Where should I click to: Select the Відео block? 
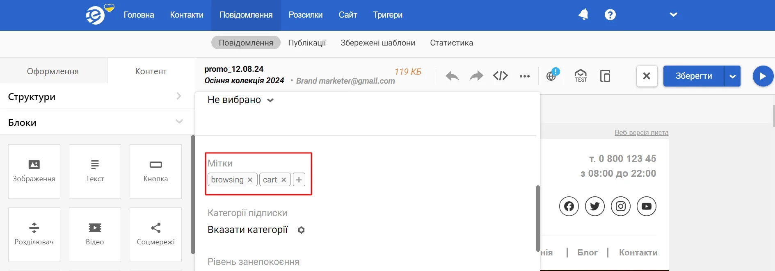point(95,235)
